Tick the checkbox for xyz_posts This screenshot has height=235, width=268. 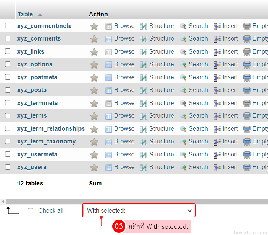(x=8, y=90)
